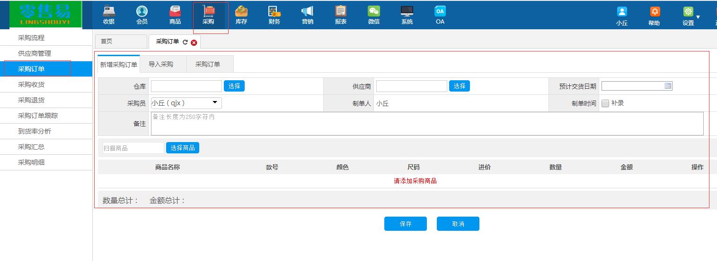
Task: Open 采购汇总 in the sidebar
Action: coord(46,147)
